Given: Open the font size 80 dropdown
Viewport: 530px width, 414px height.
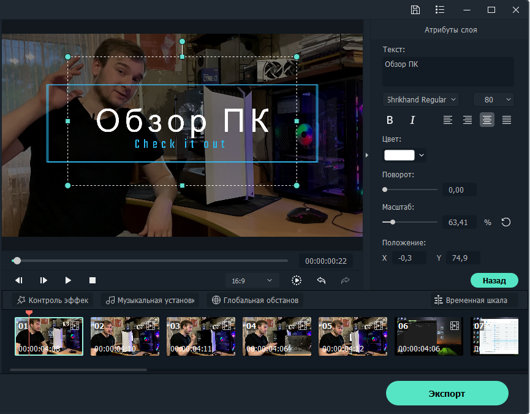Looking at the screenshot, I should click(494, 99).
